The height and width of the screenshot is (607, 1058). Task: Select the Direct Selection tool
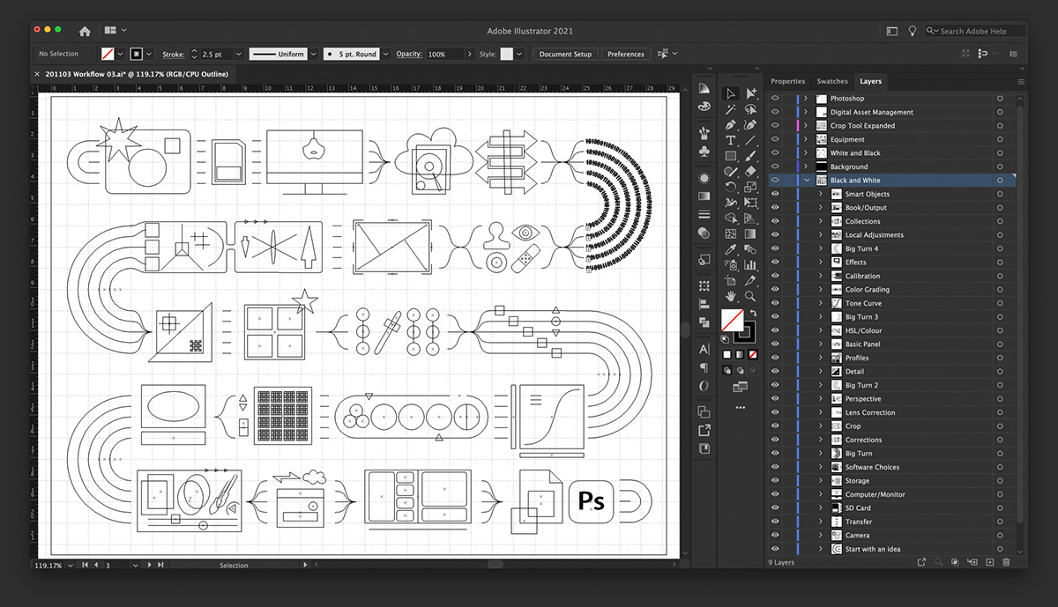(750, 93)
